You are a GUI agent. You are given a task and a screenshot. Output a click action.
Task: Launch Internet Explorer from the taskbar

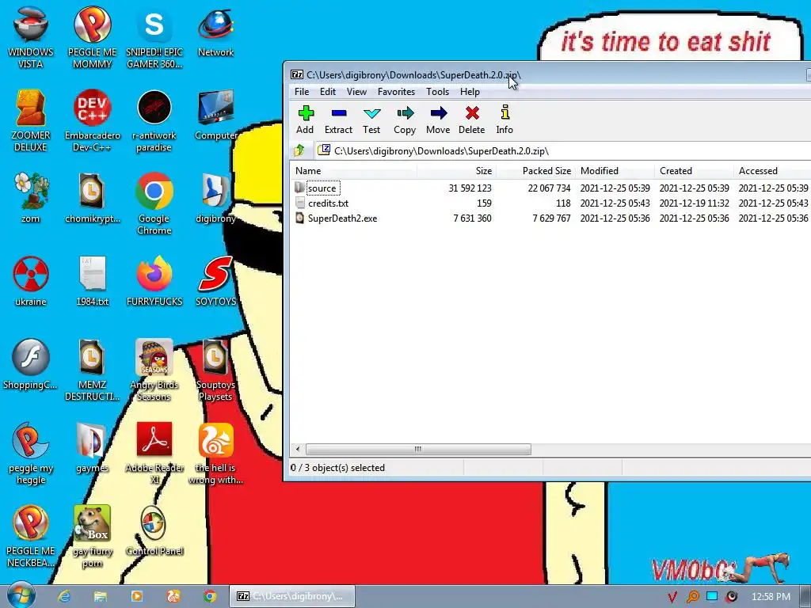click(x=63, y=596)
